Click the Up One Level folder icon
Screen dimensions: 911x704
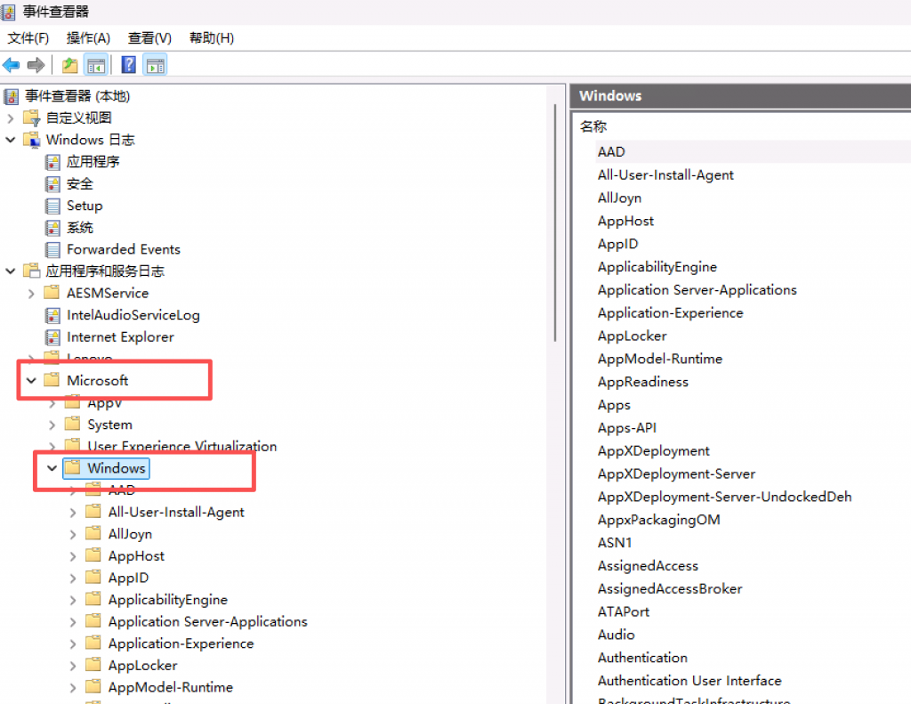click(69, 65)
